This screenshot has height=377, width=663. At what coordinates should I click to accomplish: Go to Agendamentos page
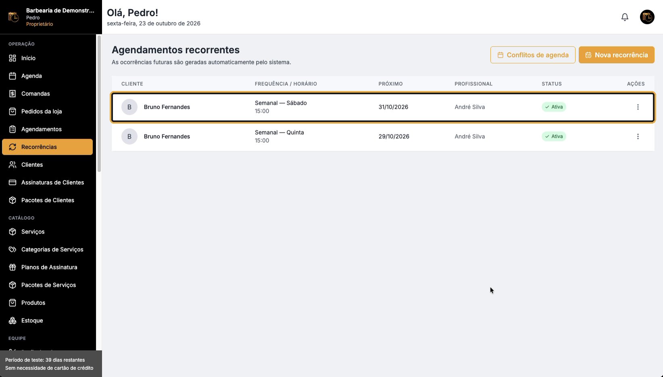click(x=48, y=129)
